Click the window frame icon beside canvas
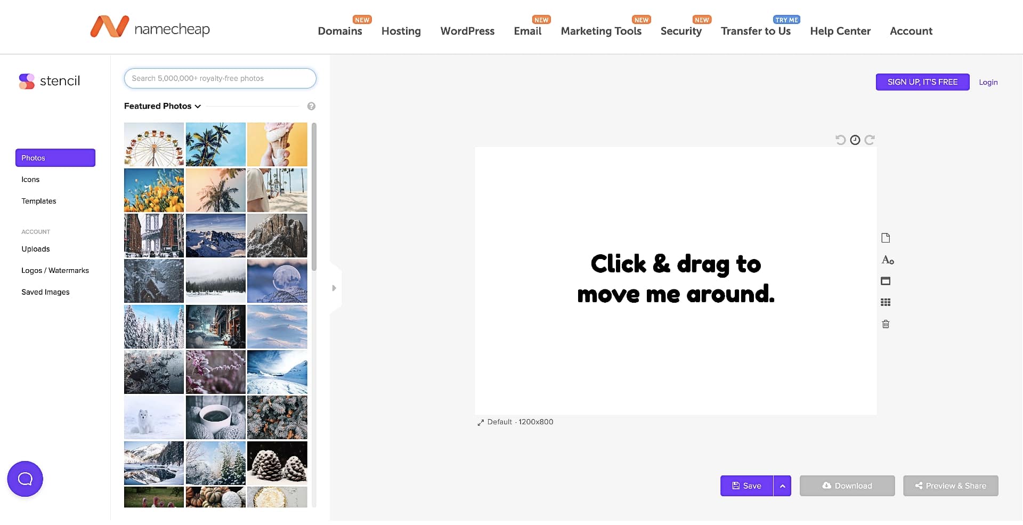Screen dimensions: 1023x525 [886, 281]
